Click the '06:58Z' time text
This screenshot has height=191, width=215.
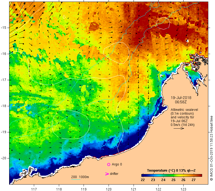[181, 102]
